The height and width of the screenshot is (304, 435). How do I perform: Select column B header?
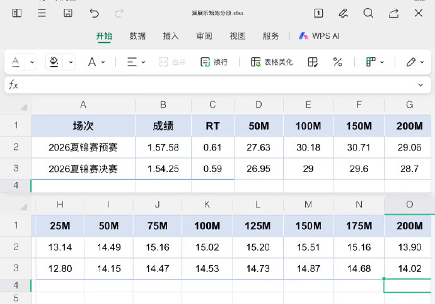[163, 104]
